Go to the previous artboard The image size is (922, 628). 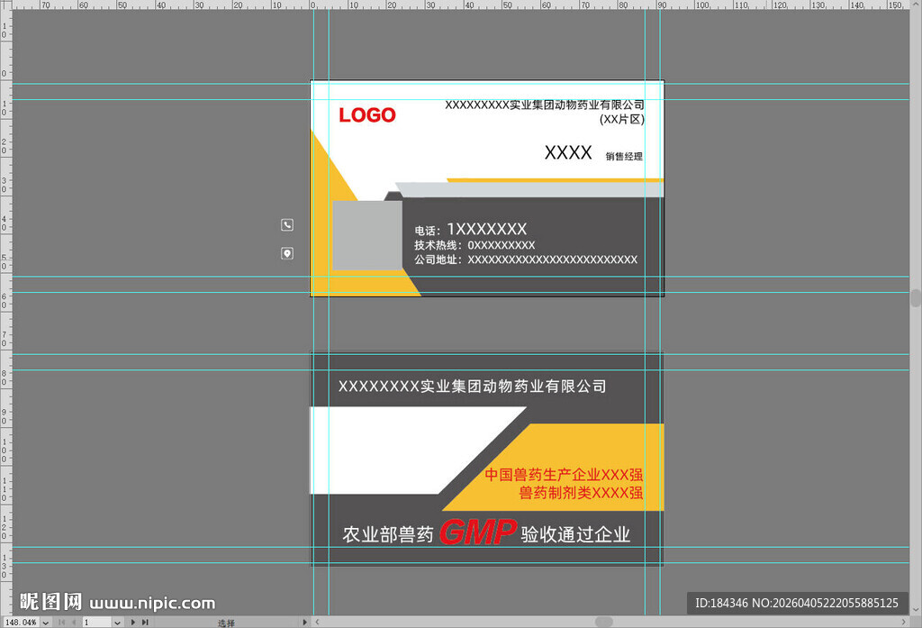[74, 622]
